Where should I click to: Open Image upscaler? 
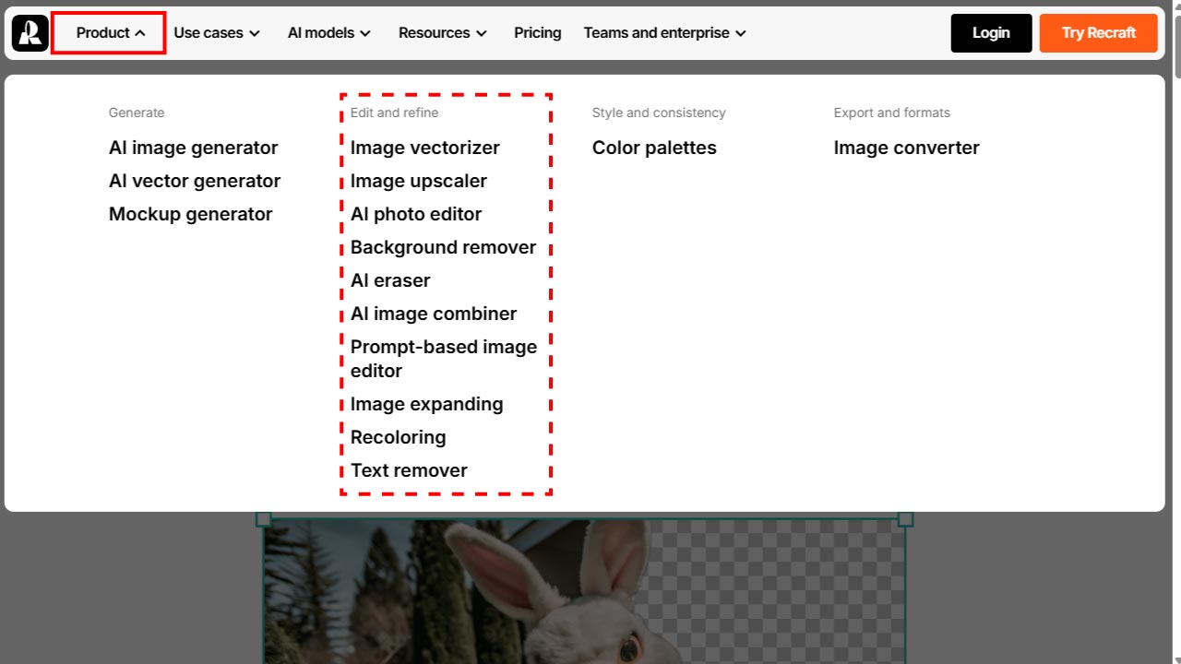click(x=418, y=181)
